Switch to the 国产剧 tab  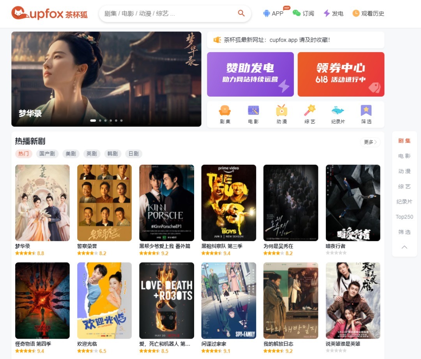coord(47,154)
